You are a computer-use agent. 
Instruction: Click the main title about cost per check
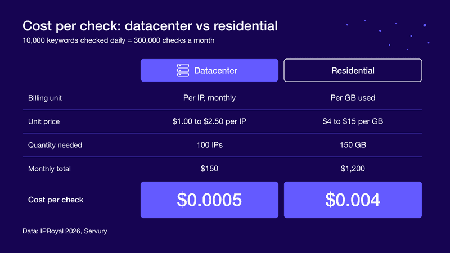coord(150,26)
